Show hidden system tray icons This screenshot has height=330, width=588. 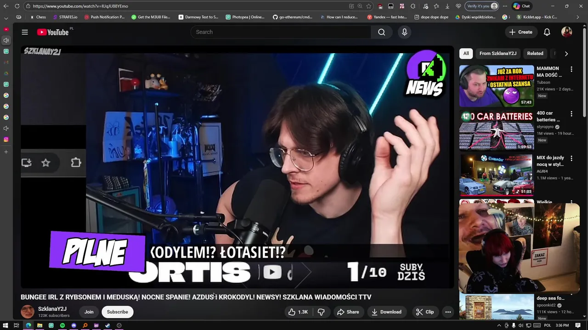pyautogui.click(x=499, y=325)
